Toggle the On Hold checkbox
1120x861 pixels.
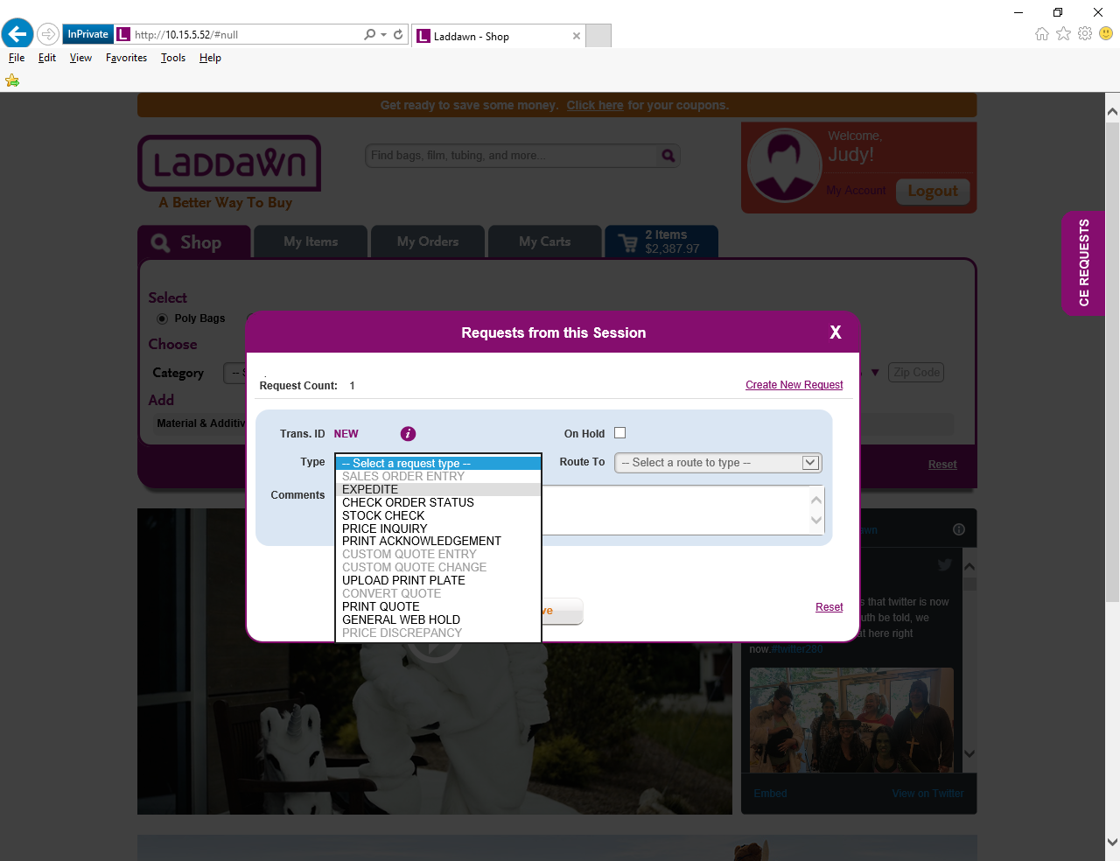click(620, 433)
